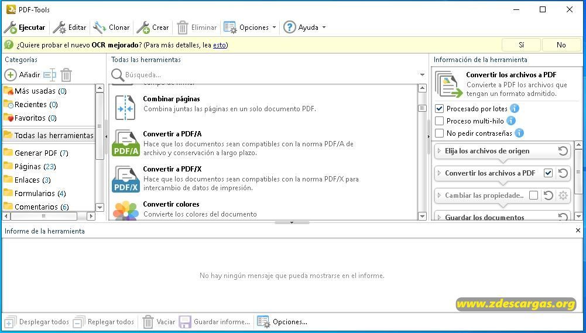Screen dimensions: 586x333
Task: Open the search options dropdown arrow
Action: pyautogui.click(x=422, y=75)
